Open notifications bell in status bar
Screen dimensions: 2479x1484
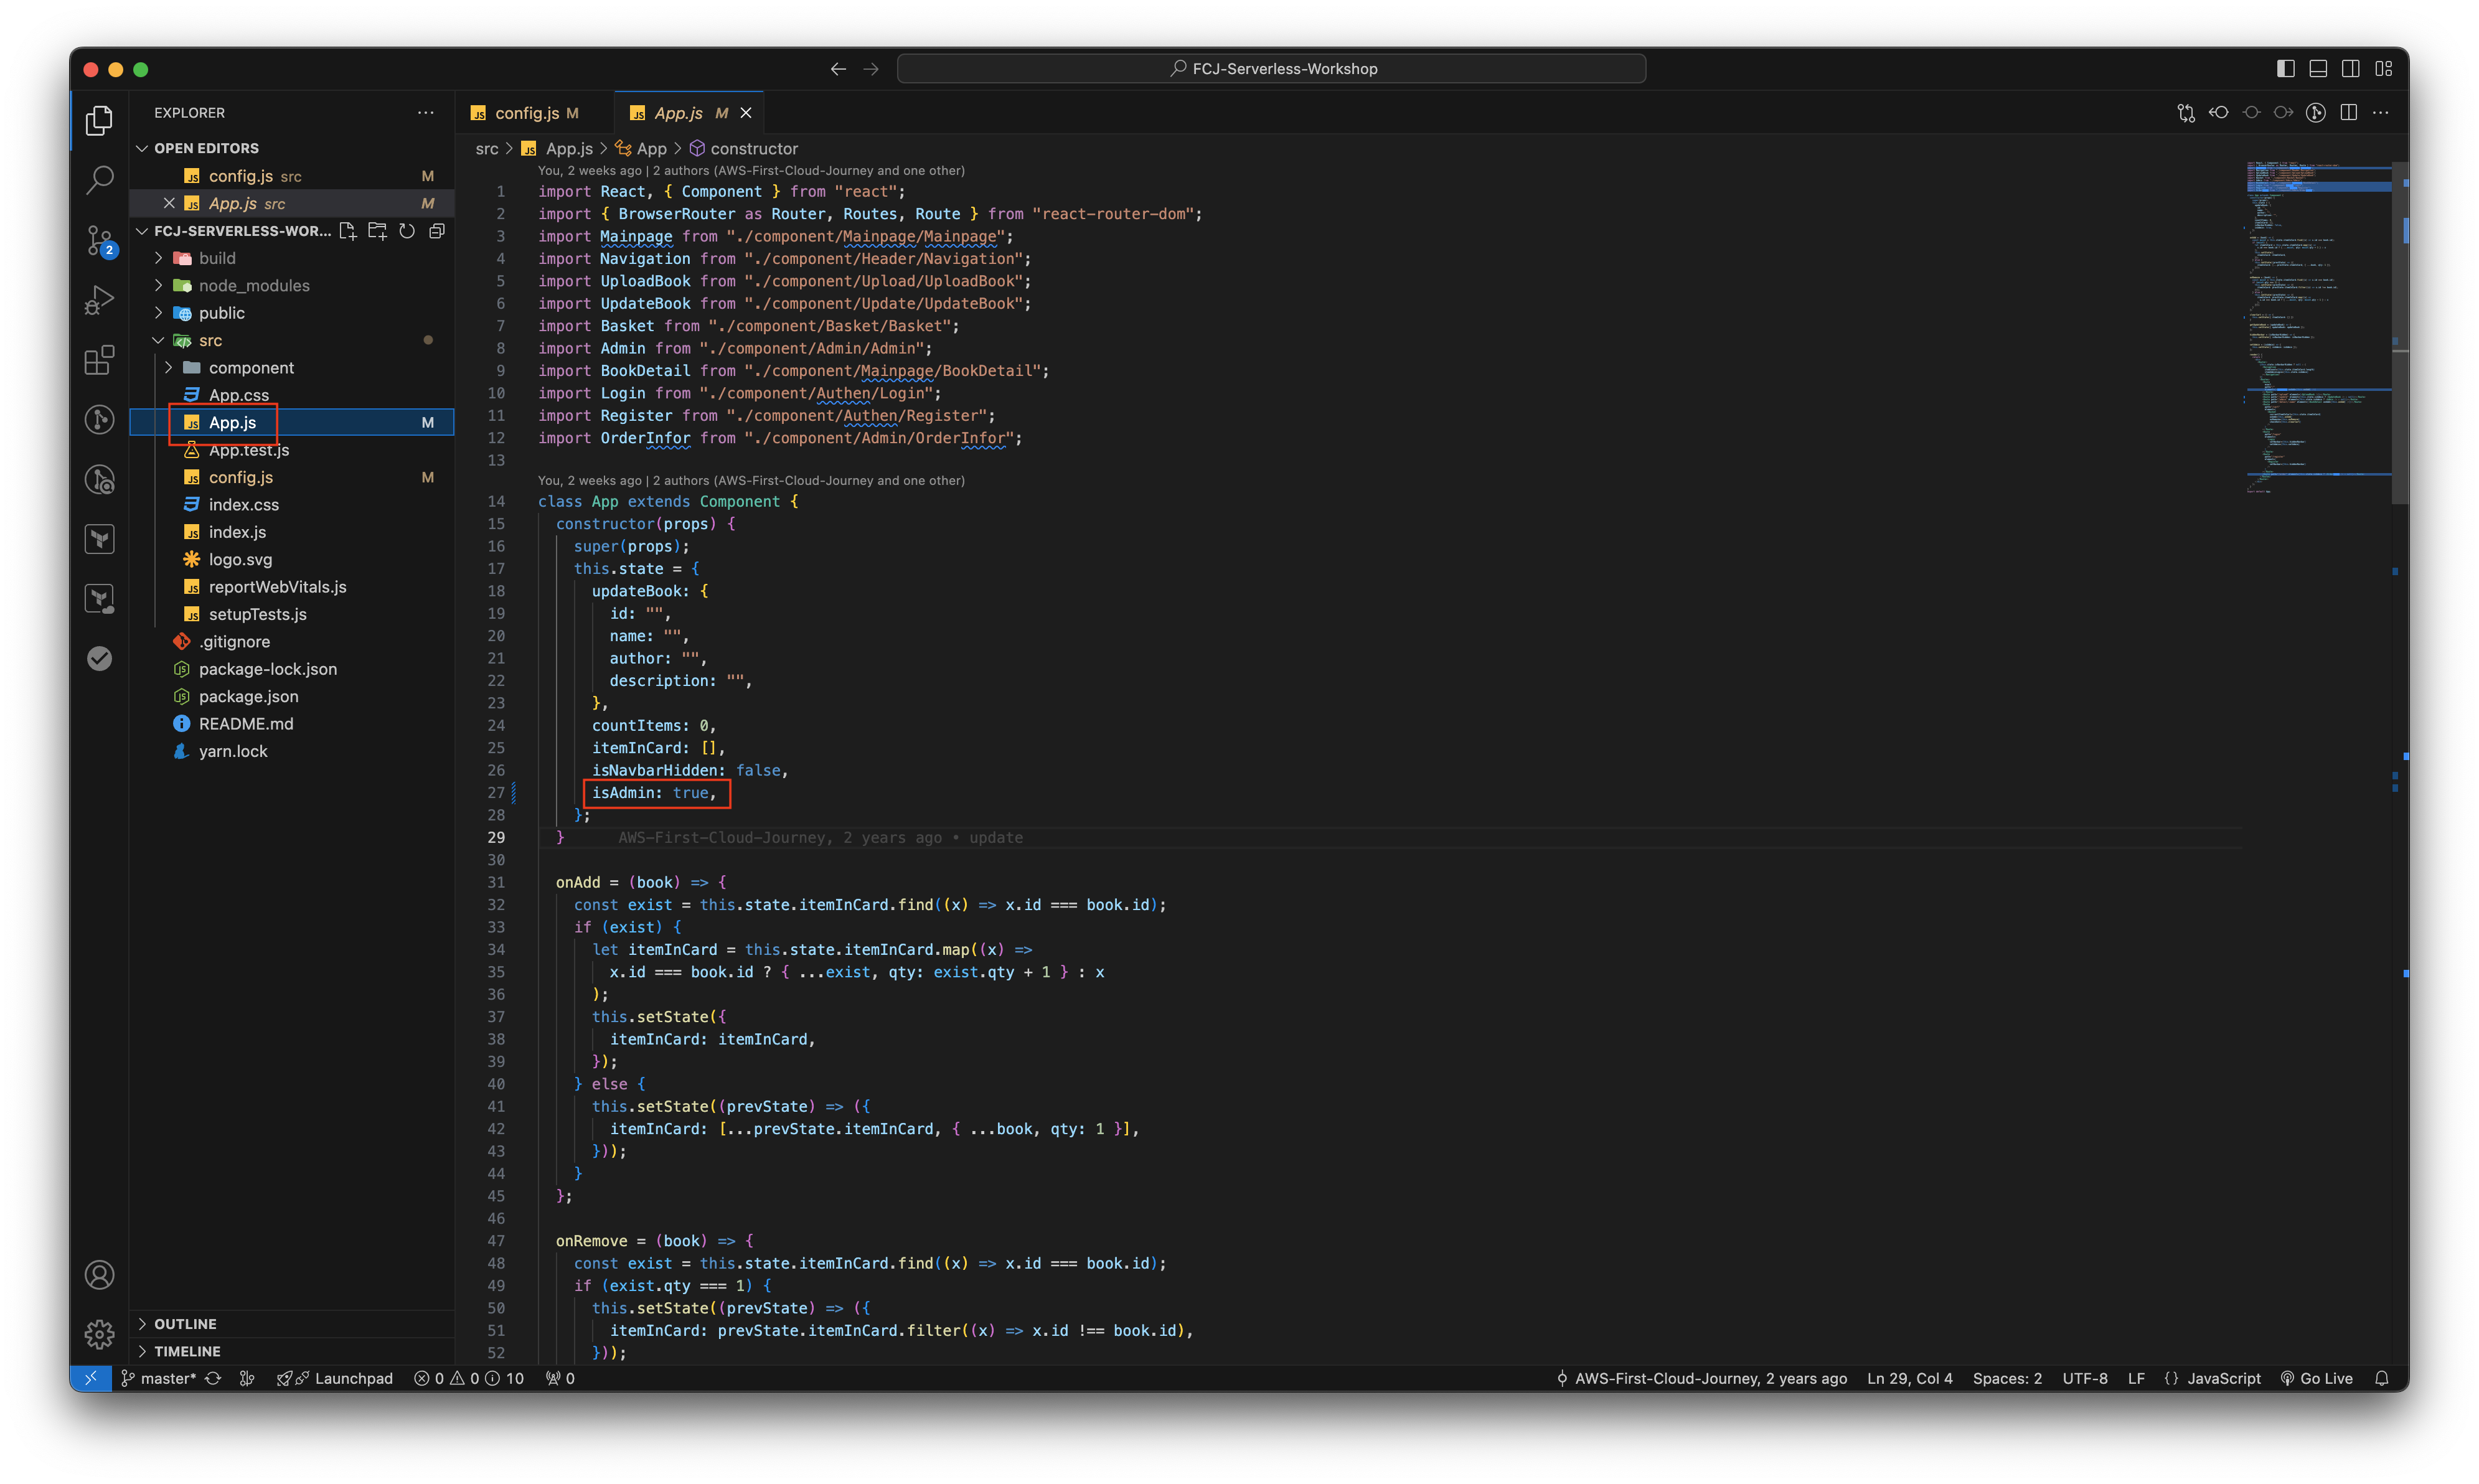tap(2382, 1378)
